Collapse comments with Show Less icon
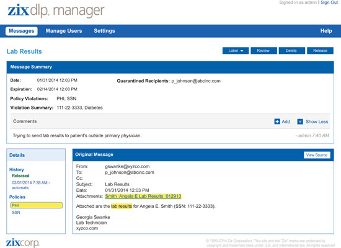Screen dimensions: 341x248 [300, 121]
